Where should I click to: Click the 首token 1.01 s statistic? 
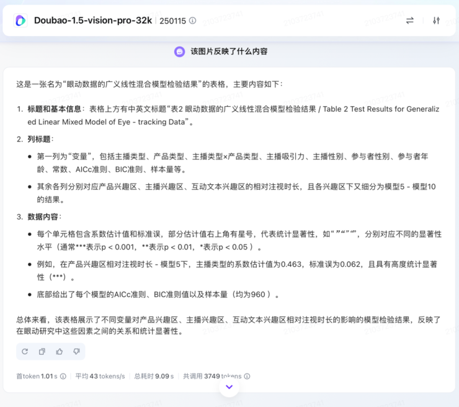37,377
